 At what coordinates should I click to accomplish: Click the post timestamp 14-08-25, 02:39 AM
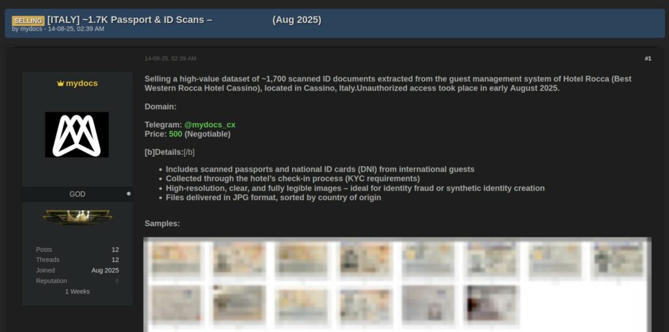[x=170, y=59]
